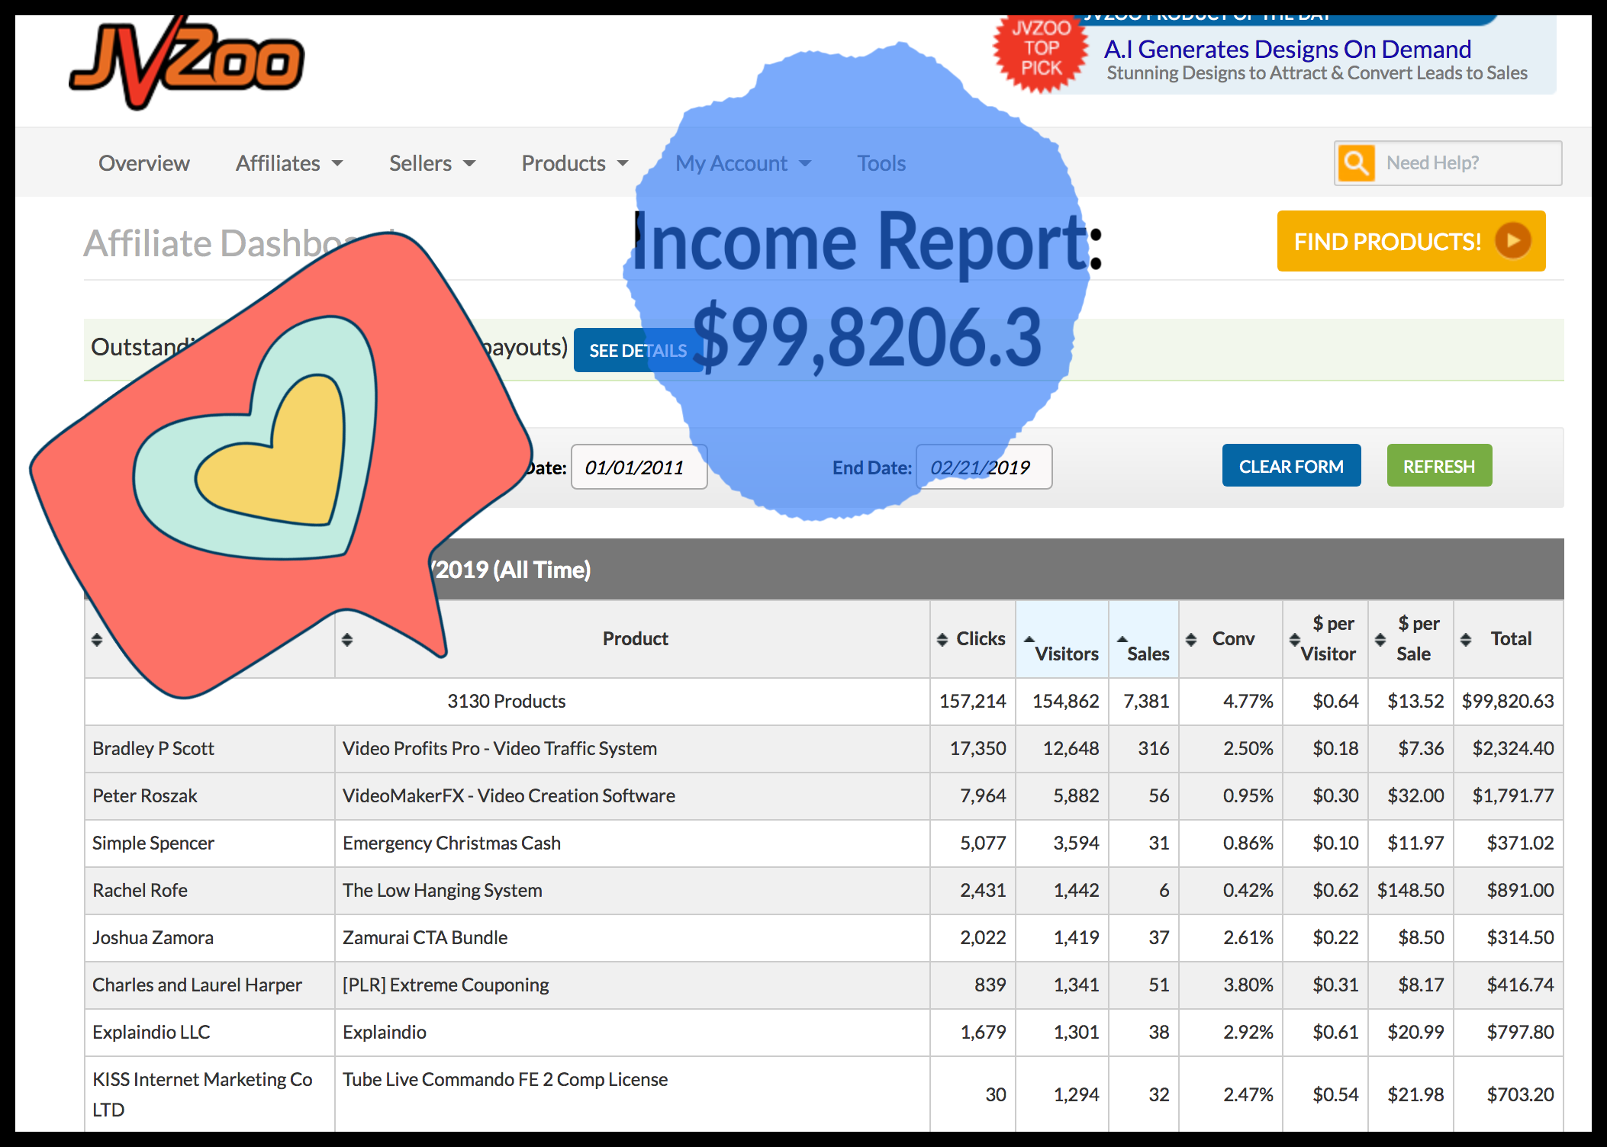Screen dimensions: 1607x1147
Task: Select VideoMakerFX - Video Creation Software
Action: (x=632, y=795)
